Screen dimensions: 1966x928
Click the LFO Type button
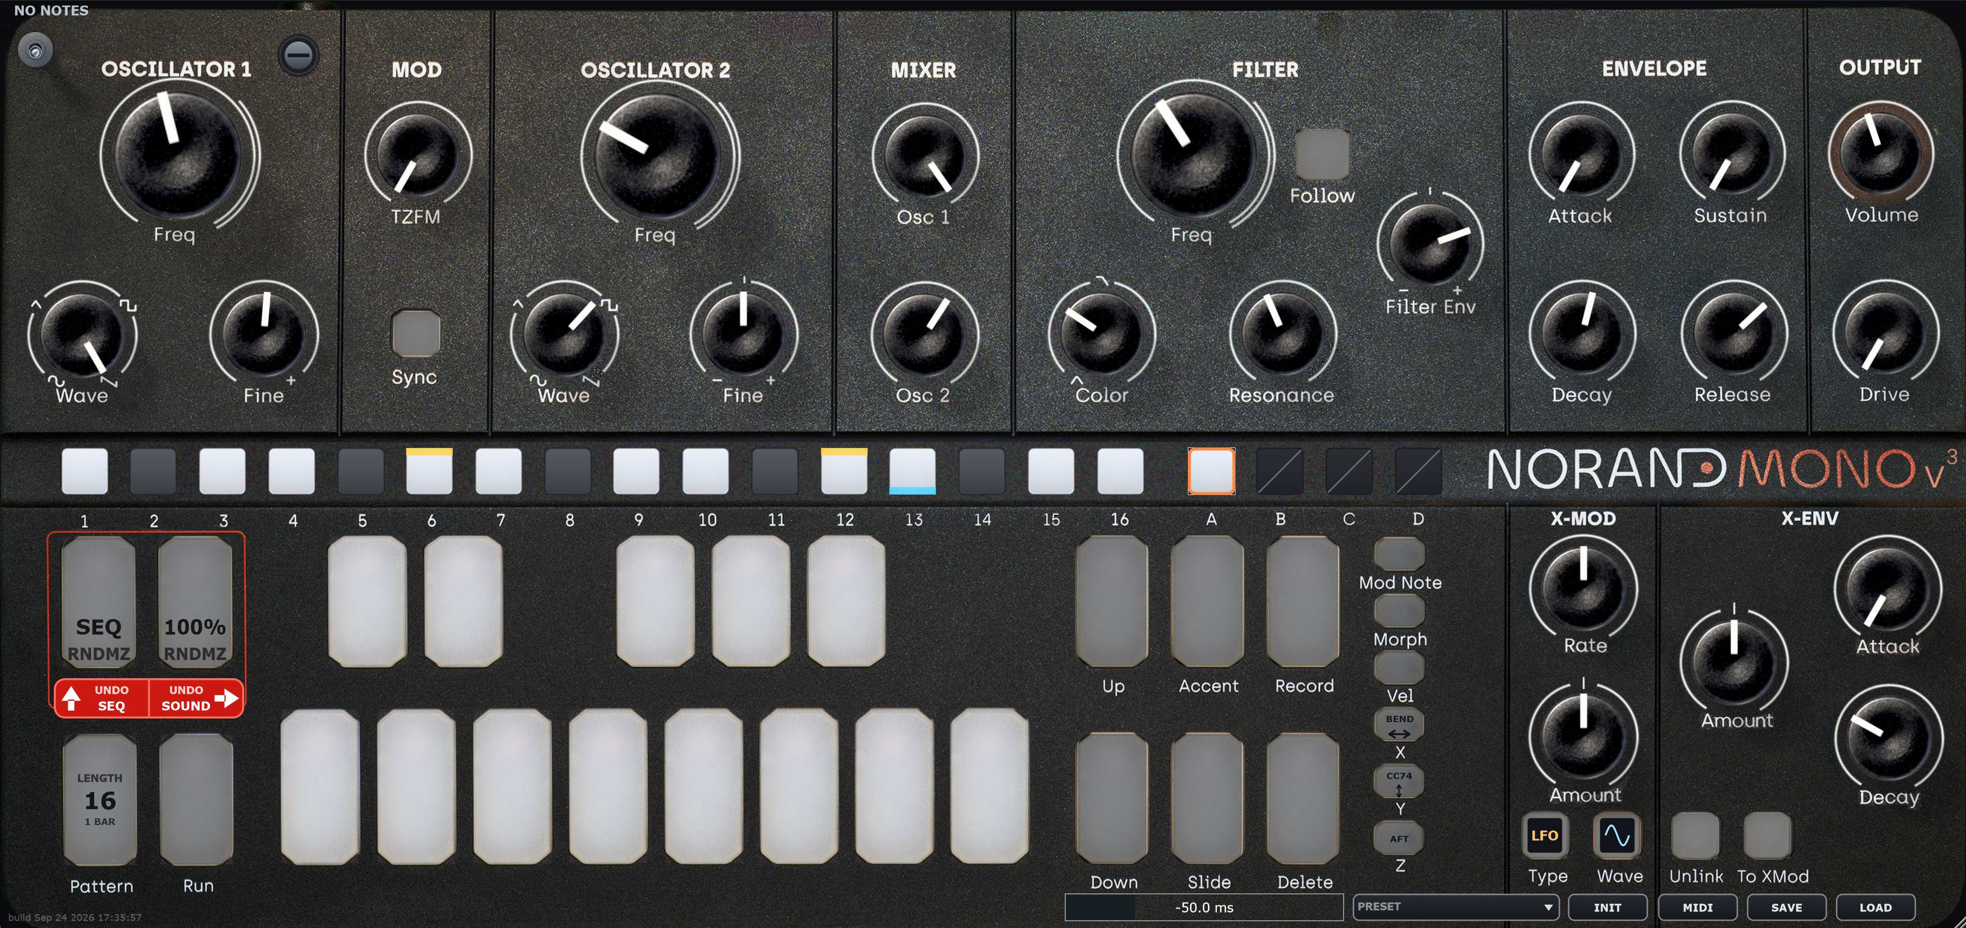coord(1545,835)
